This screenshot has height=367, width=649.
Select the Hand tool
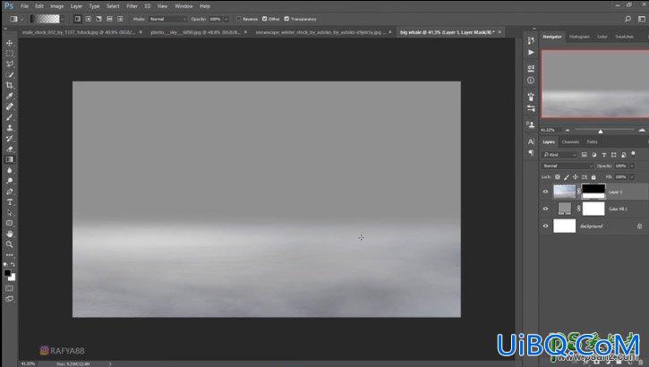[9, 234]
